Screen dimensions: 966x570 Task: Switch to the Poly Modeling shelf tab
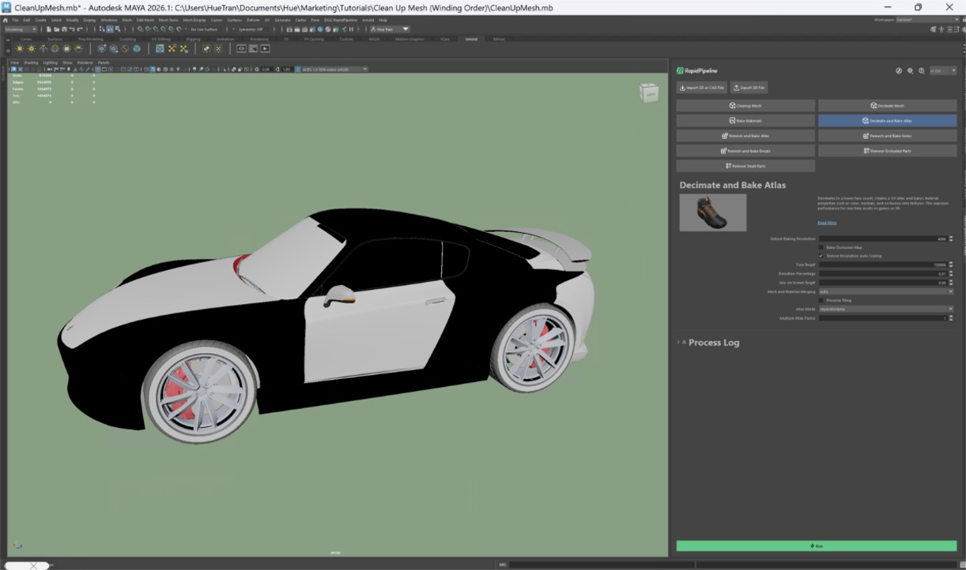[90, 39]
